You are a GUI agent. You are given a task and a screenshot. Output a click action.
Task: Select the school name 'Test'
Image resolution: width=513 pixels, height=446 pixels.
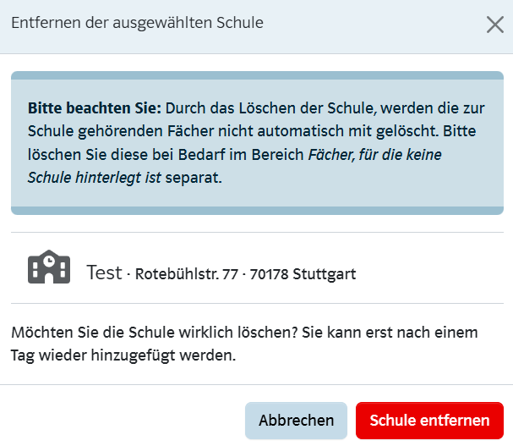[x=104, y=273]
